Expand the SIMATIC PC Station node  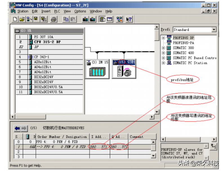coord(163,63)
